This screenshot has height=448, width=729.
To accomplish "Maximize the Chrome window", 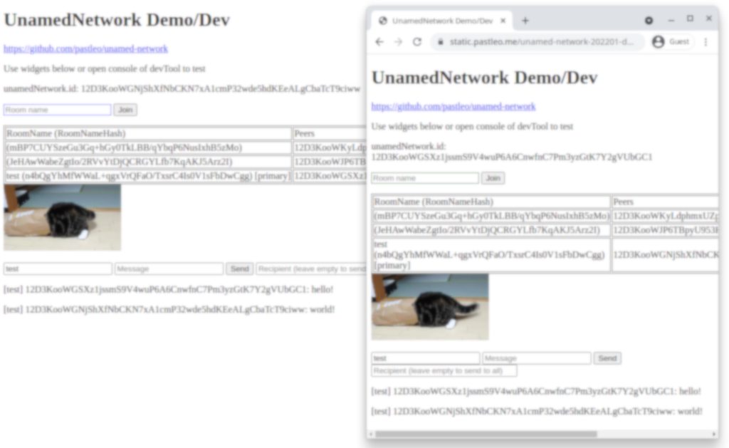I will click(x=690, y=19).
